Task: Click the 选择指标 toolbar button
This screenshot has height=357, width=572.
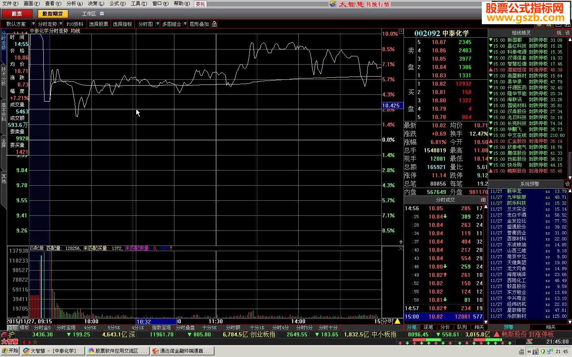Action: click(122, 24)
